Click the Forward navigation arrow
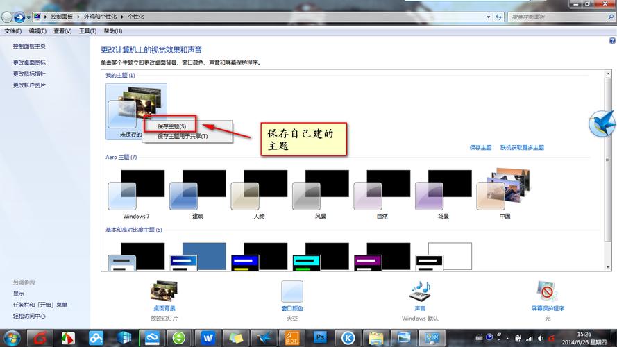Screen dimensions: 617x347 19,17
